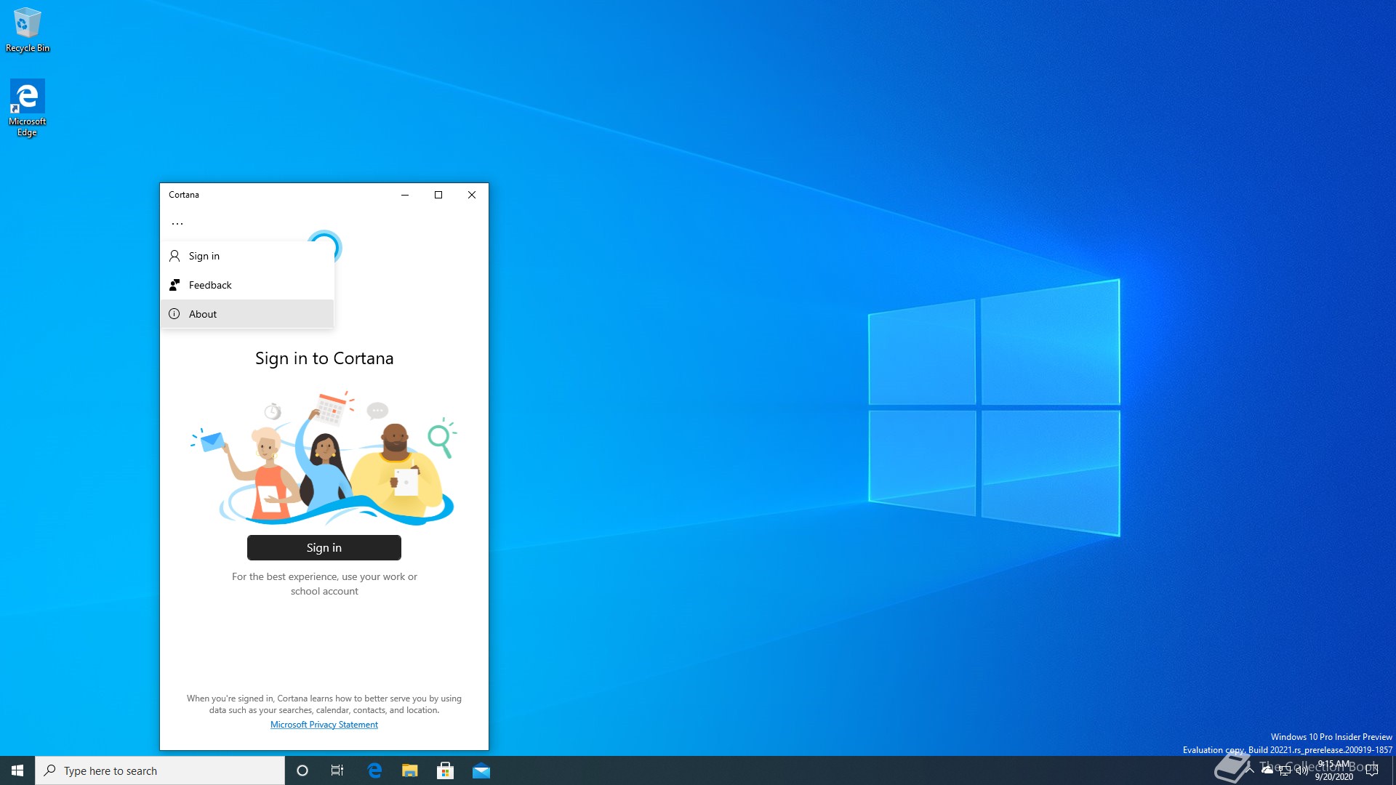Viewport: 1396px width, 785px height.
Task: Expand the hidden system tray icons
Action: [1250, 770]
